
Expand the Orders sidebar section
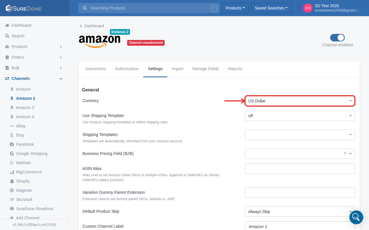point(61,57)
